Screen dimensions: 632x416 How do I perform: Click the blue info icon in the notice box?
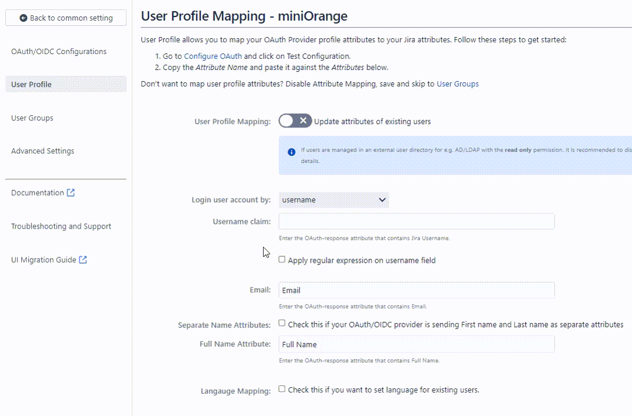[x=291, y=152]
